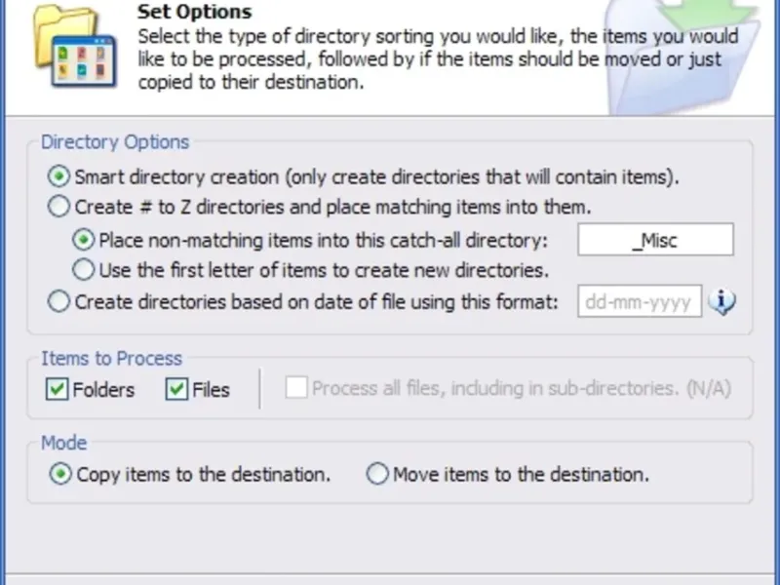Click the Mode group label
The width and height of the screenshot is (780, 585).
(x=63, y=444)
